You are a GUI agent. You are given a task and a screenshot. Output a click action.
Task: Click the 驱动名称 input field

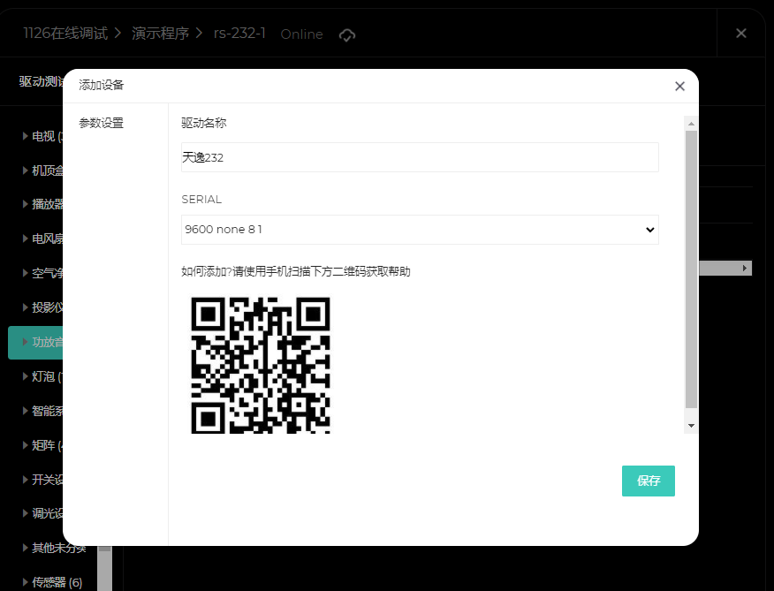pos(420,157)
